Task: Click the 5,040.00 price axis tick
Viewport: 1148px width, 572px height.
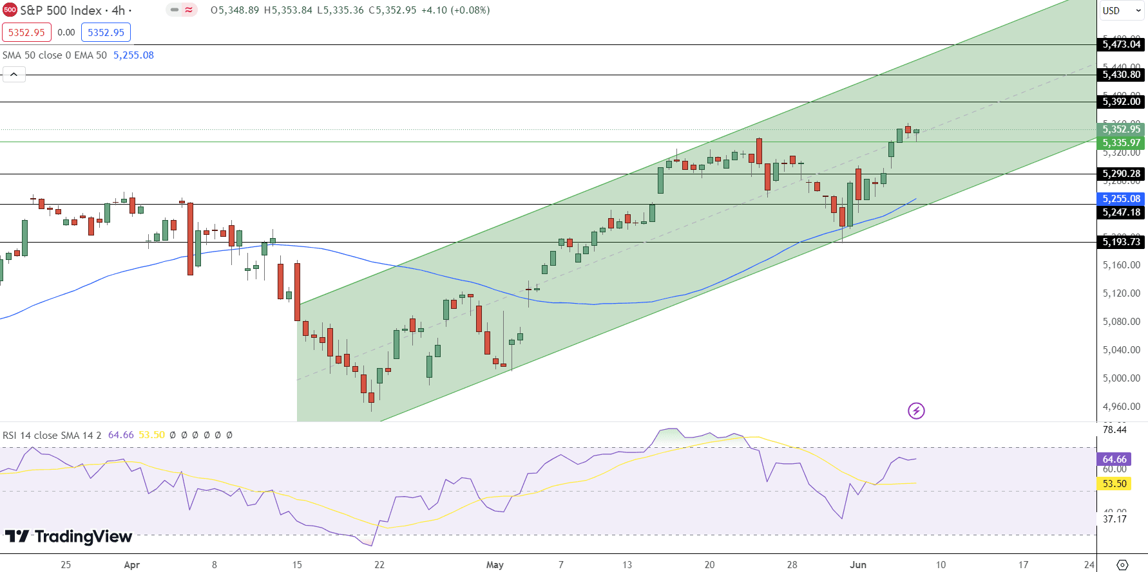Action: [x=1122, y=350]
